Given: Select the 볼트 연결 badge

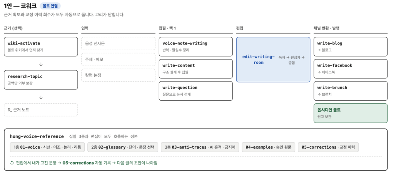Looking at the screenshot, I should pos(50,6).
